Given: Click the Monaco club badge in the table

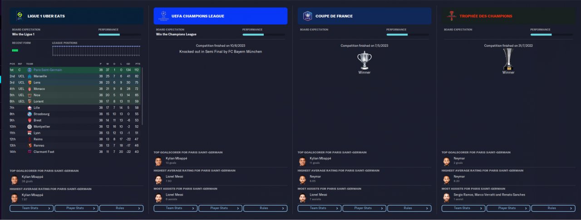Looking at the screenshot, I should click(x=30, y=89).
